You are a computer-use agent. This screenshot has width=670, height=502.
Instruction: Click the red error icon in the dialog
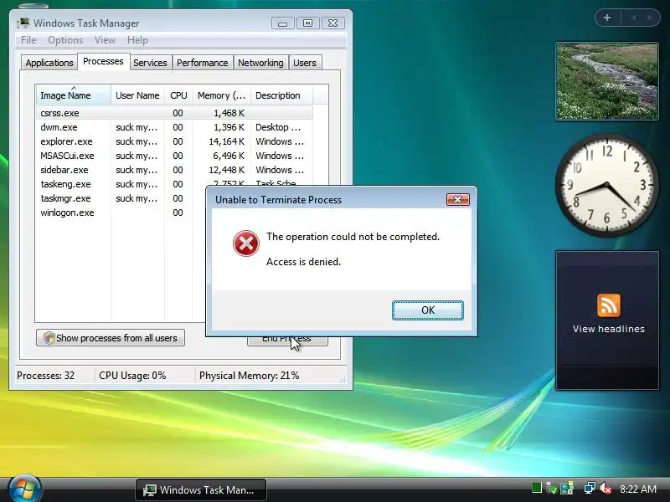(245, 243)
